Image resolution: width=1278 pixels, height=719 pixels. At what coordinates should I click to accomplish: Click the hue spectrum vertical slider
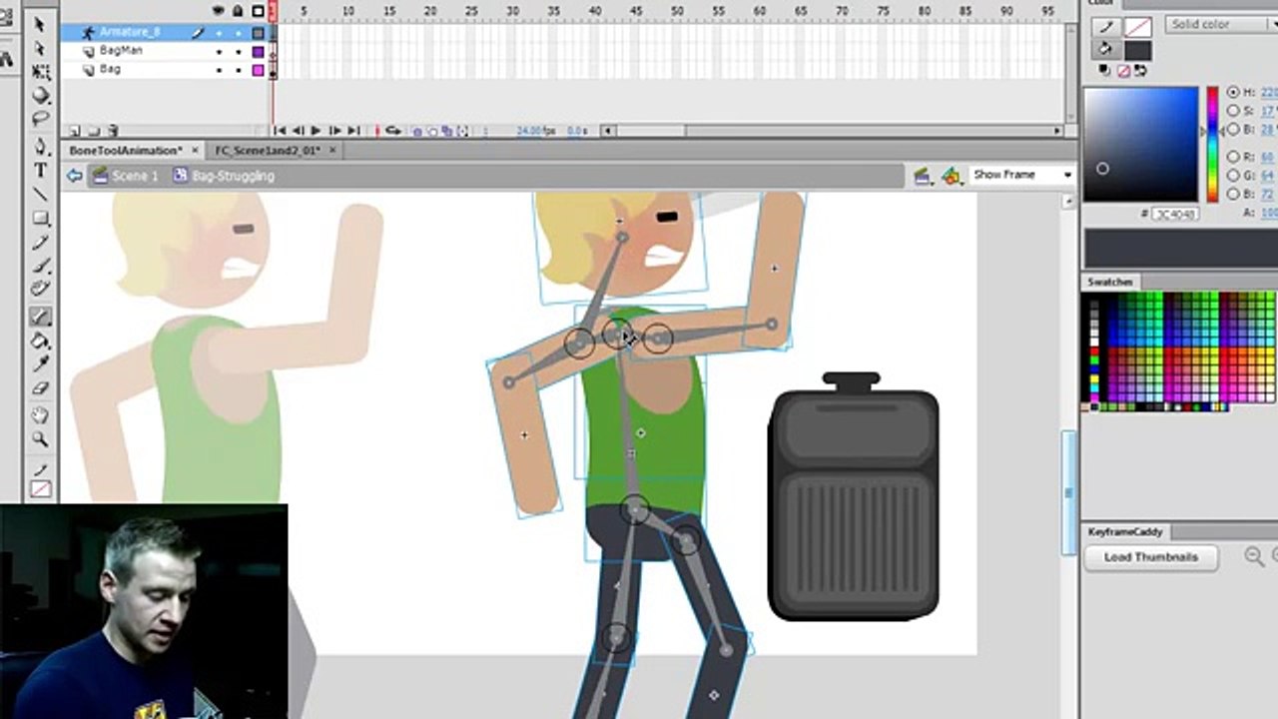(1212, 145)
